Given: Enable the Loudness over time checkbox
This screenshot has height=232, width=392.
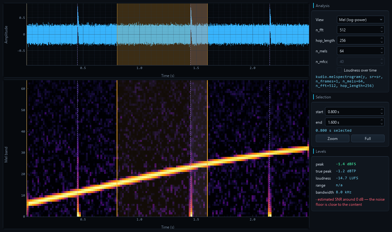Looking at the screenshot, I should pos(339,70).
